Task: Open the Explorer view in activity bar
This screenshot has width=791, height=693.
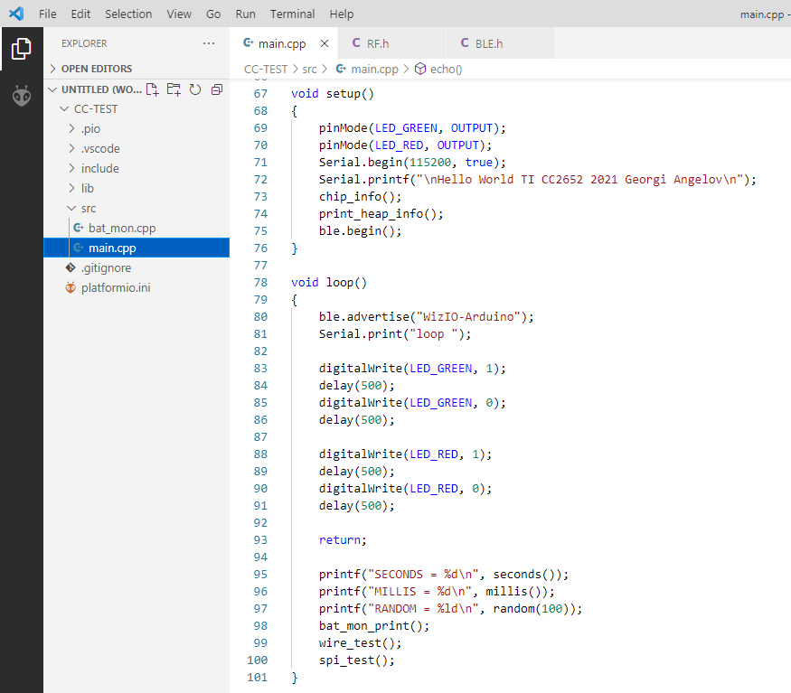Action: [x=21, y=49]
